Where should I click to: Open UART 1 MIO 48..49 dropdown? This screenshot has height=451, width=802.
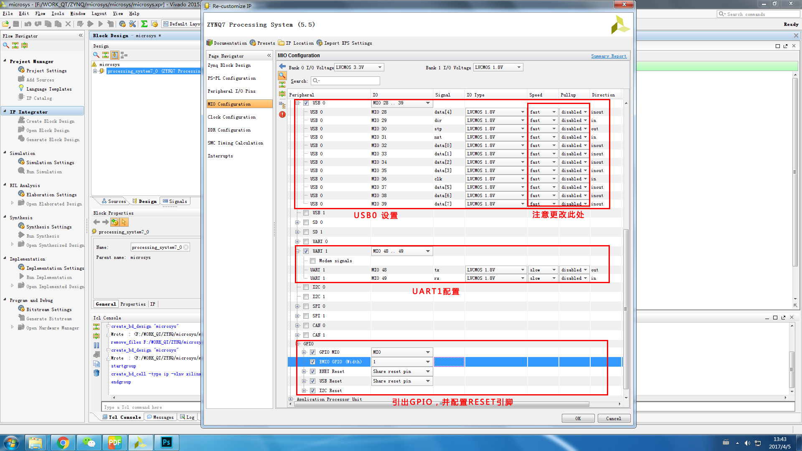(x=402, y=251)
